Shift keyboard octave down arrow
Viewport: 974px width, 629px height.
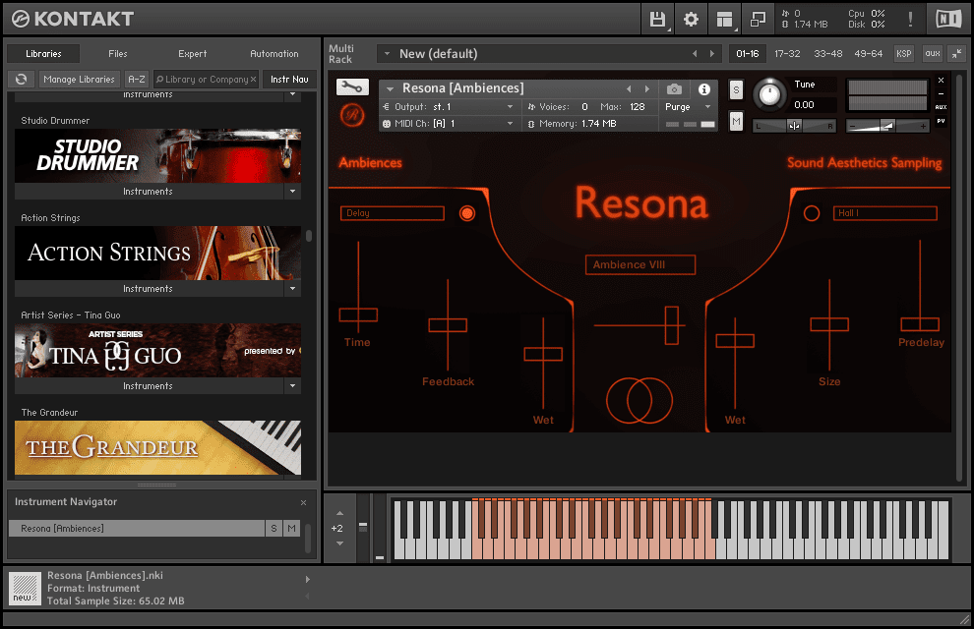point(339,543)
